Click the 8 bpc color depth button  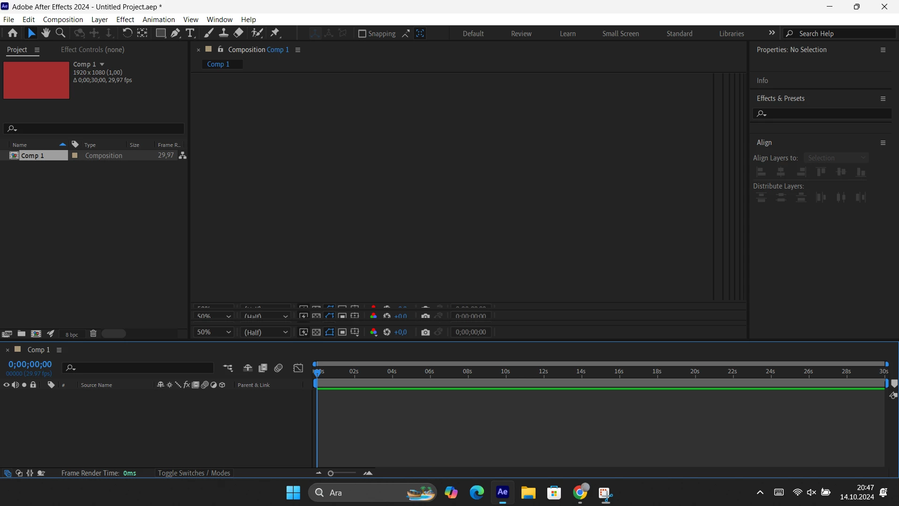tap(72, 334)
